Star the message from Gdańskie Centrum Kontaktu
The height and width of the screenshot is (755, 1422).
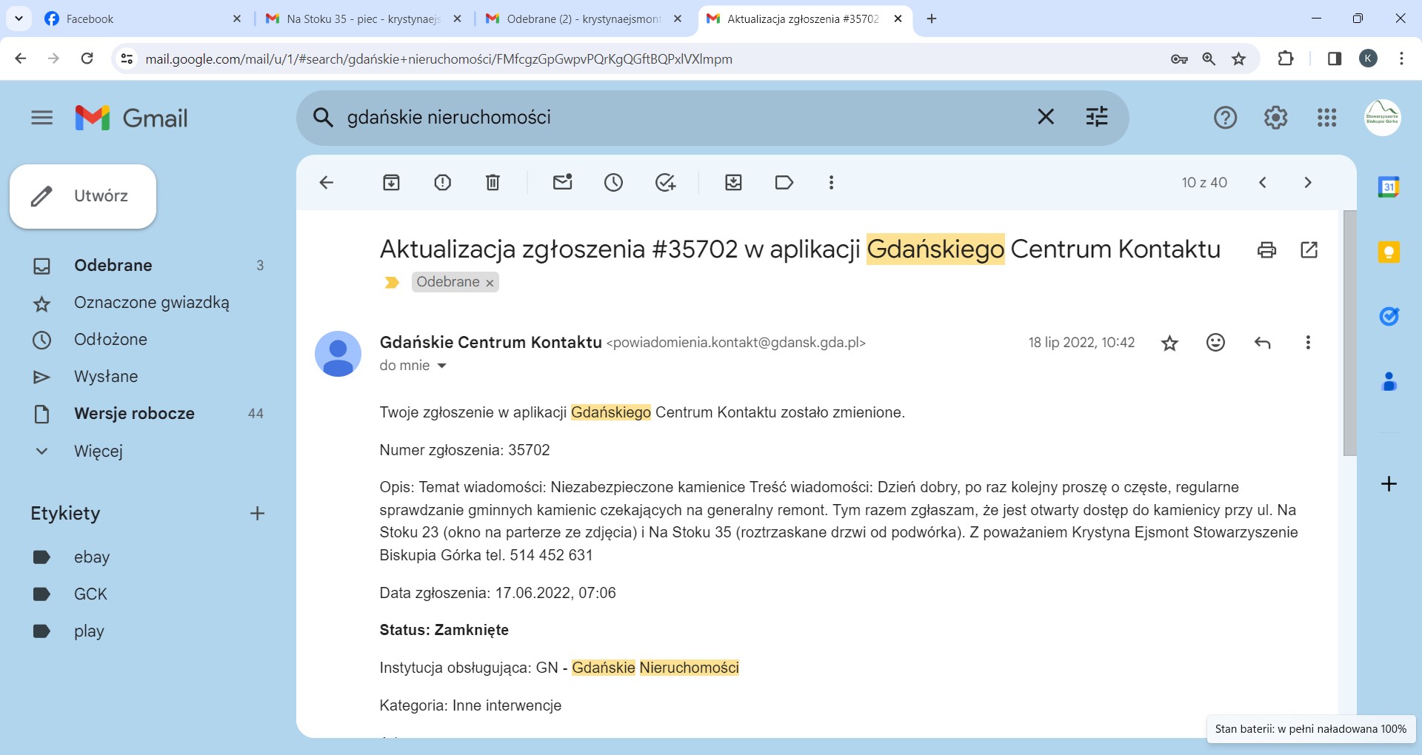tap(1169, 343)
